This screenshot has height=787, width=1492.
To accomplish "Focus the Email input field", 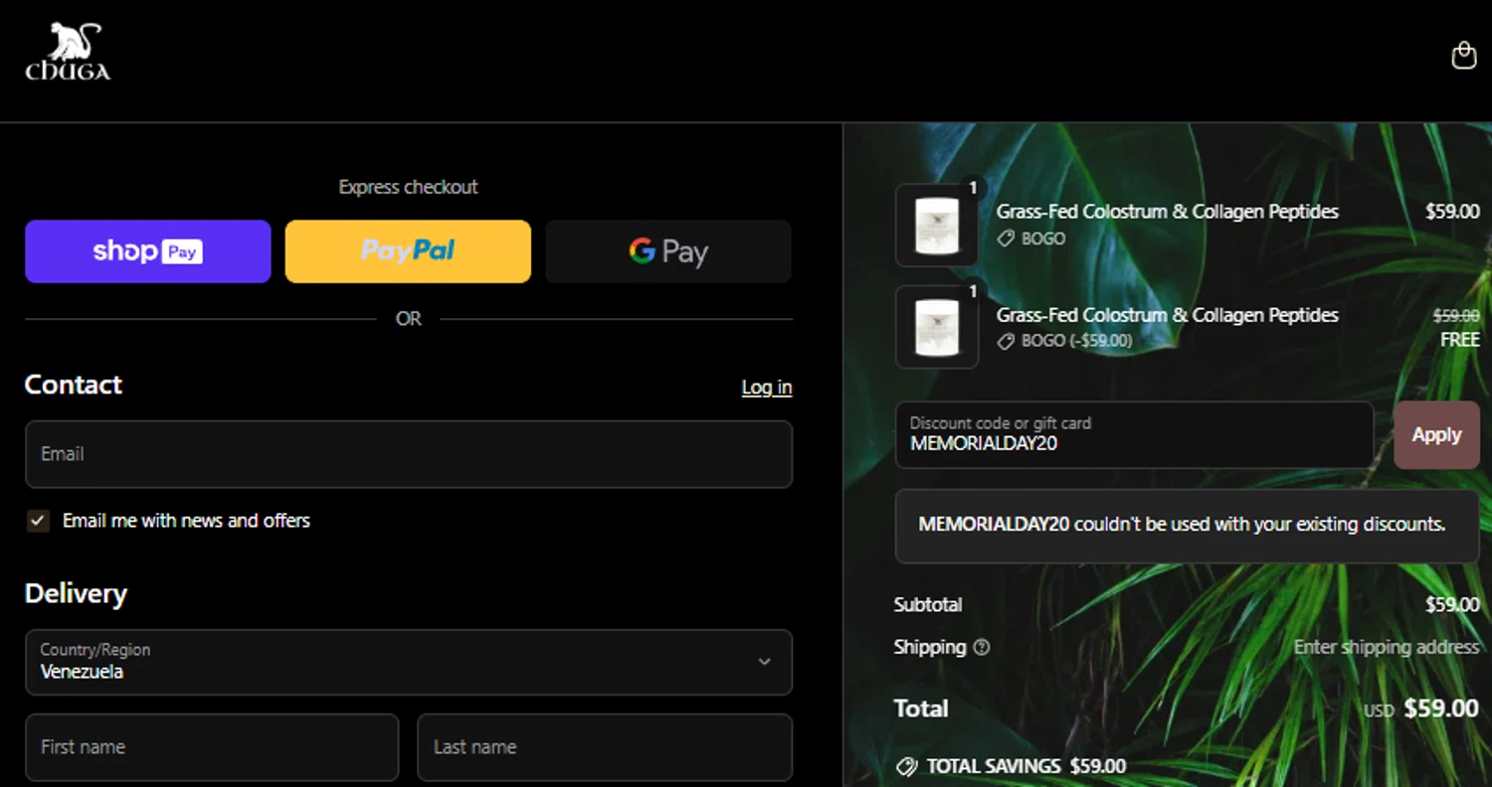I will (x=409, y=454).
